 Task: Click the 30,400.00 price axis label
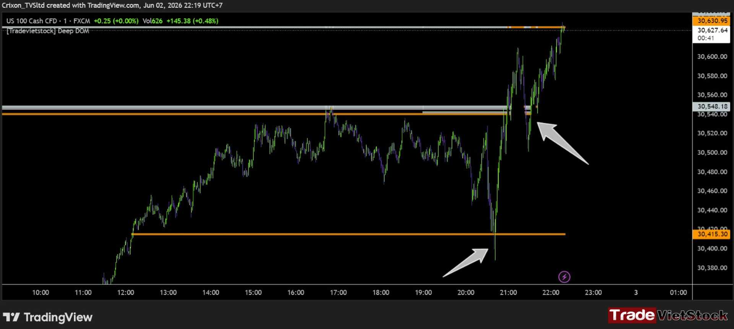[x=712, y=248]
